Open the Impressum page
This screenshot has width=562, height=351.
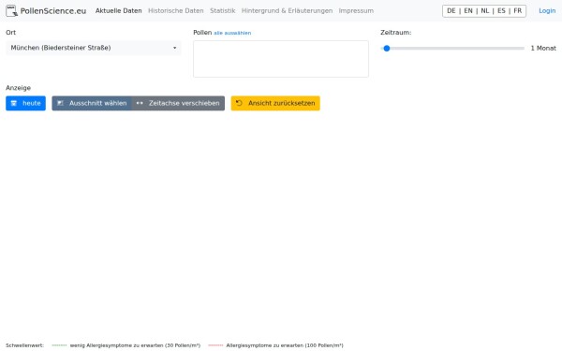356,10
